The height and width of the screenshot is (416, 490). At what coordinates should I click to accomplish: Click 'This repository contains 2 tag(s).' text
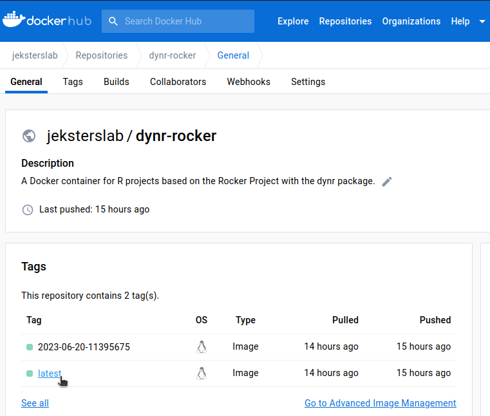click(90, 296)
